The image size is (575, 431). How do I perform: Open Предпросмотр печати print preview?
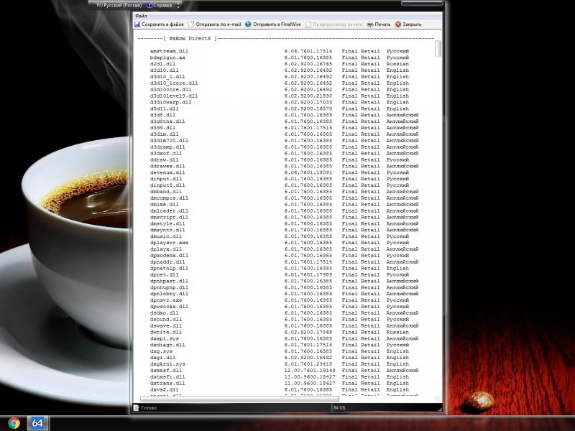(333, 24)
